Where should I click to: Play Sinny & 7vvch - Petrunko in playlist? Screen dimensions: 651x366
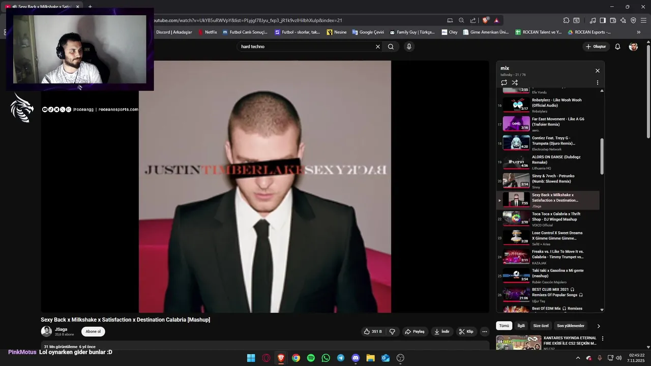pyautogui.click(x=548, y=181)
